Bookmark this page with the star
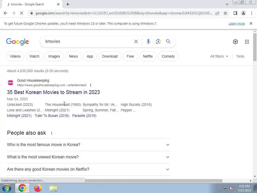 coord(225,13)
